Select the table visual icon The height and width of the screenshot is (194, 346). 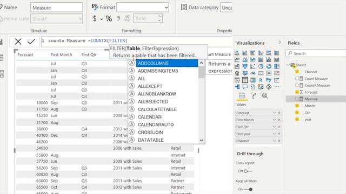click(x=245, y=80)
